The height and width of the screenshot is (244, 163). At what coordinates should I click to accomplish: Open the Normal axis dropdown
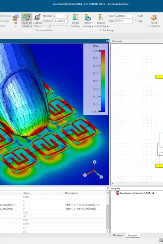[60, 16]
